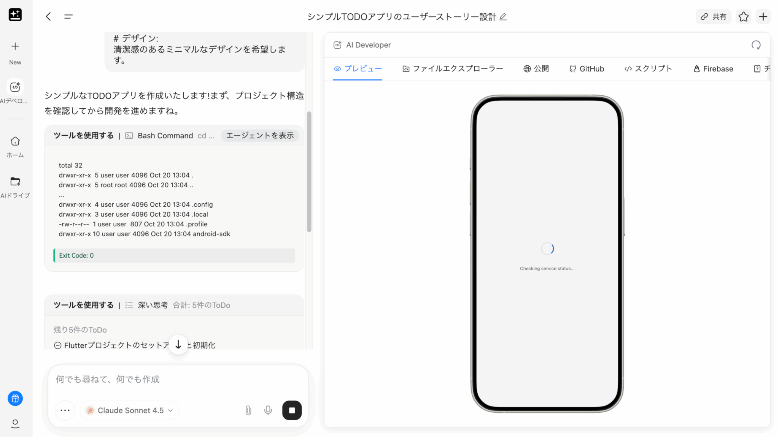Viewport: 779px width, 437px height.
Task: Toggle the sidebar menu lines icon
Action: click(68, 17)
